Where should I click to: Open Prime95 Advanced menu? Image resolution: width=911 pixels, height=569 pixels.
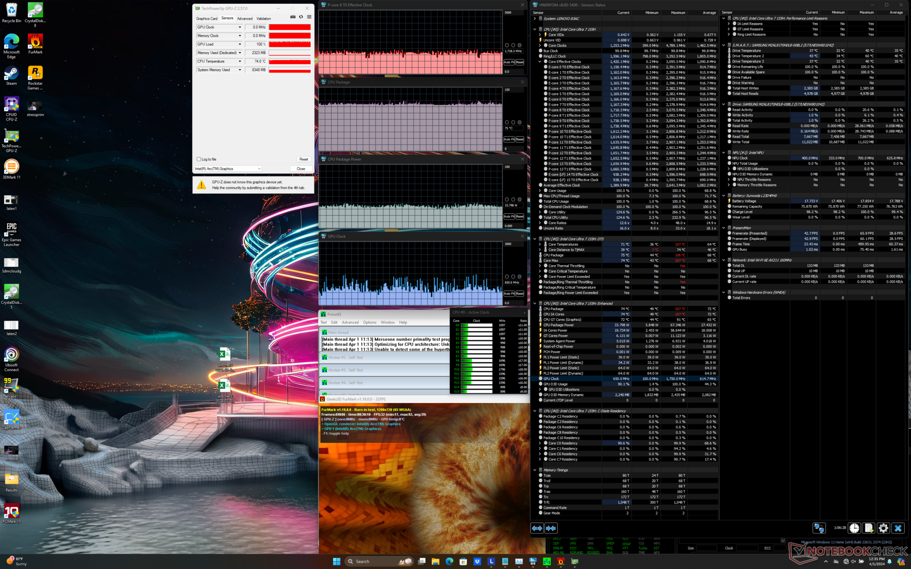350,322
